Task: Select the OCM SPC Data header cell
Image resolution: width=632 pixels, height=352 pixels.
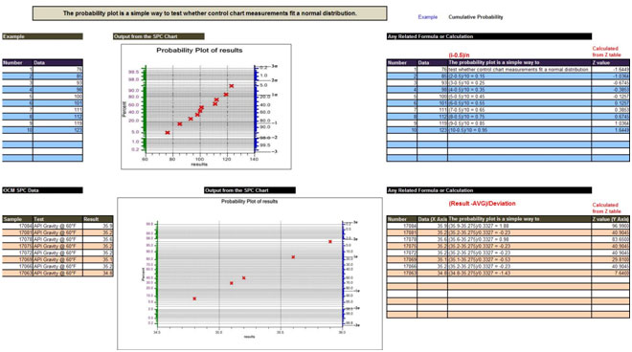Action: pyautogui.click(x=42, y=190)
